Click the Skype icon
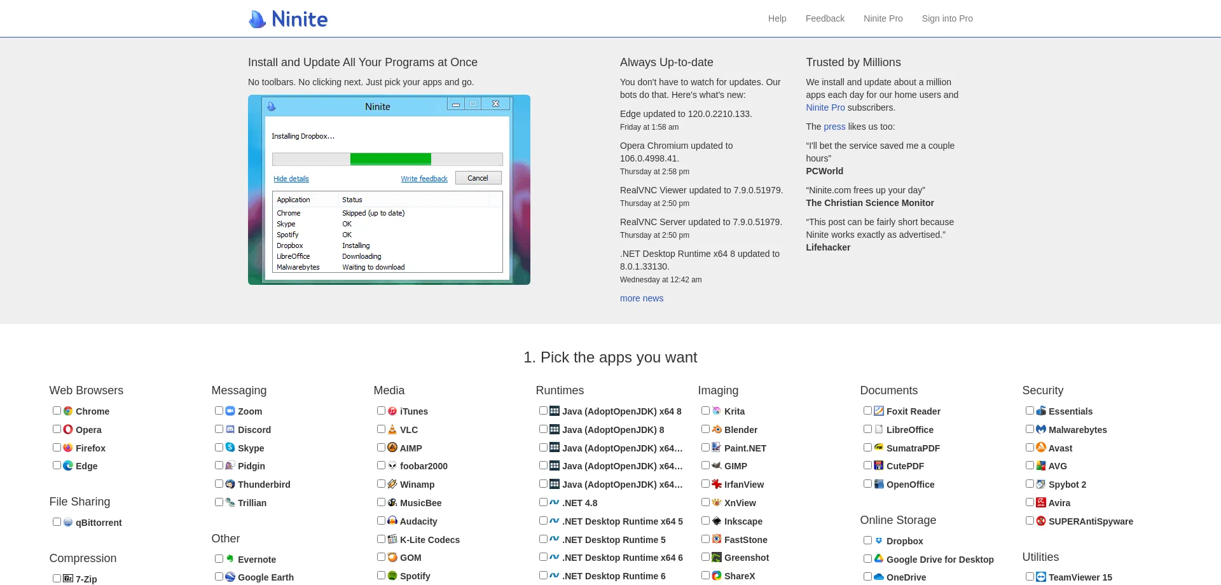The width and height of the screenshot is (1221, 585). (230, 448)
